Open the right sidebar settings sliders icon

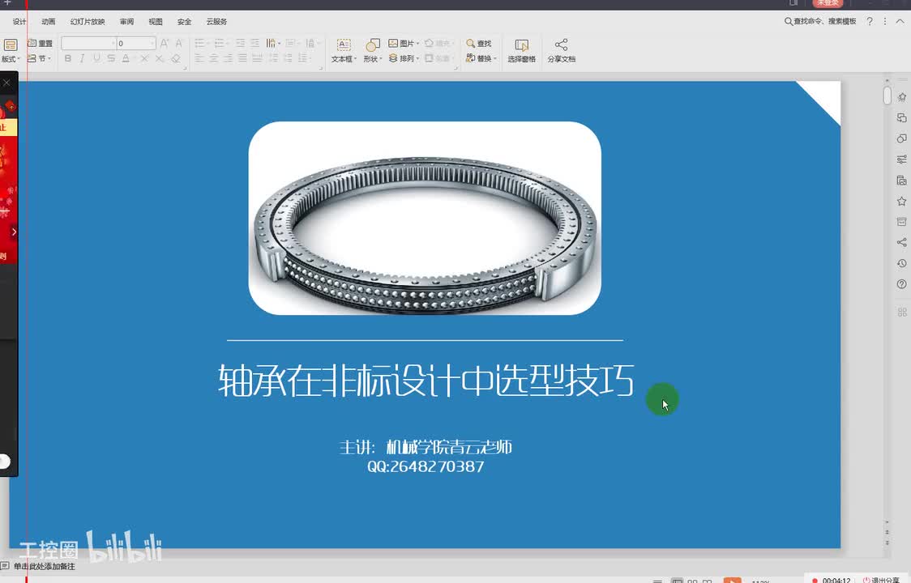click(x=902, y=159)
